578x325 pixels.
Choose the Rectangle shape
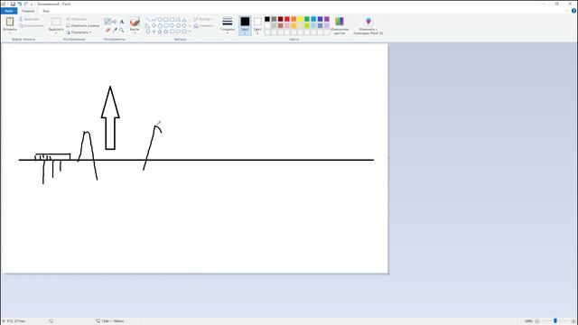[166, 20]
